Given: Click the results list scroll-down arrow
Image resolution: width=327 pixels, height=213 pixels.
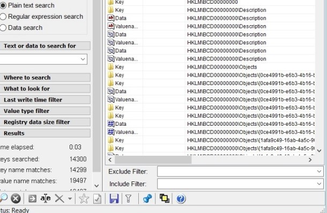Looking at the screenshot, I should [319, 150].
